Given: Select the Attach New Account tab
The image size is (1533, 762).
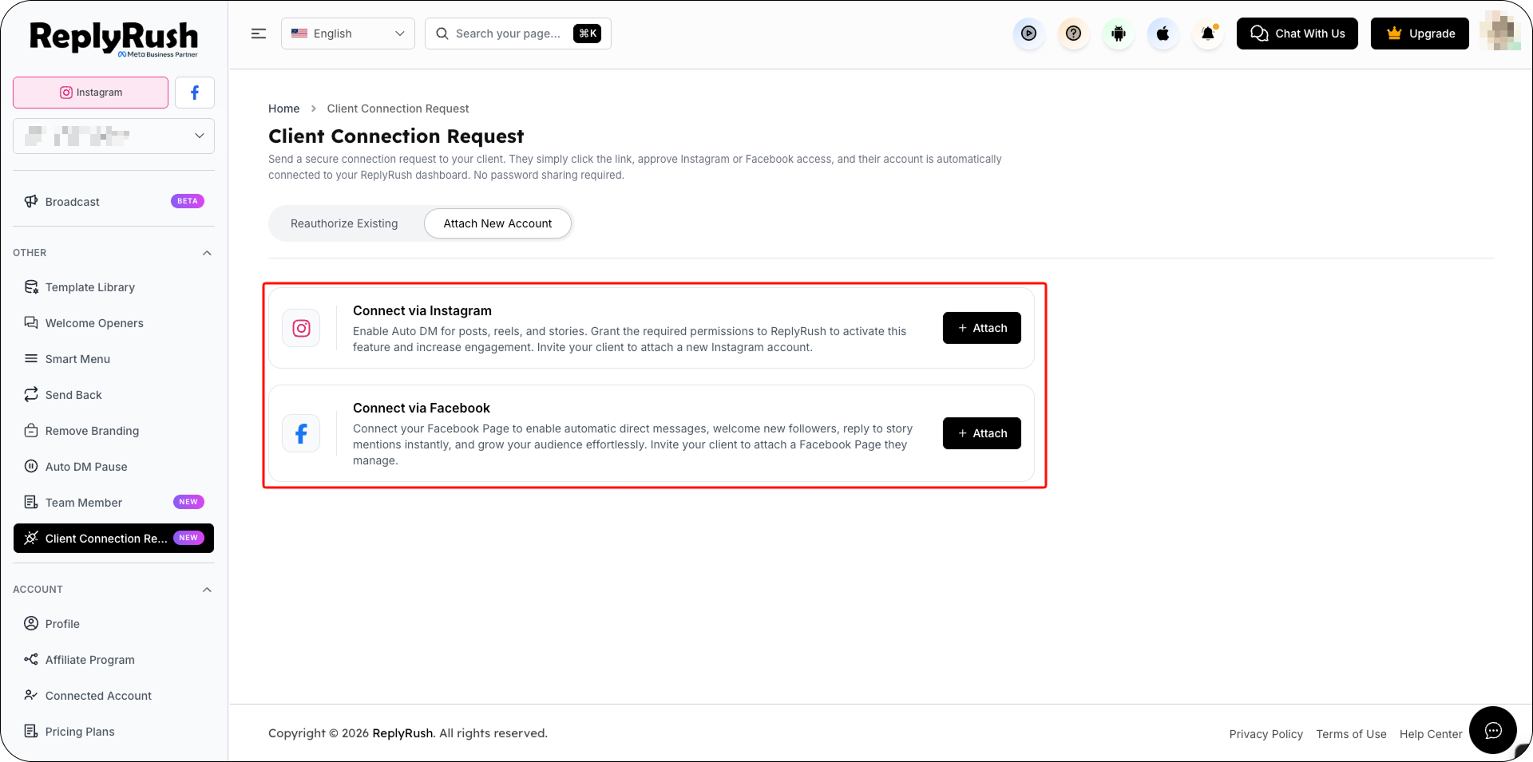Looking at the screenshot, I should click(x=497, y=223).
